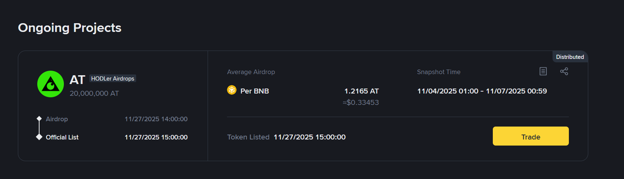Open the project details document icon
624x179 pixels.
543,71
